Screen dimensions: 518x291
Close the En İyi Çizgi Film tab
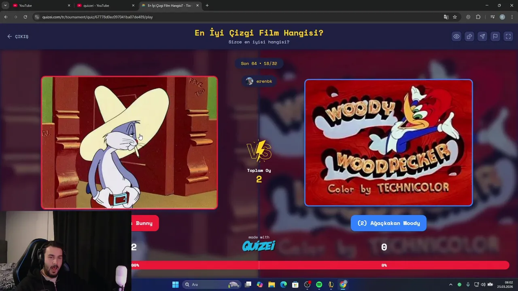click(197, 6)
